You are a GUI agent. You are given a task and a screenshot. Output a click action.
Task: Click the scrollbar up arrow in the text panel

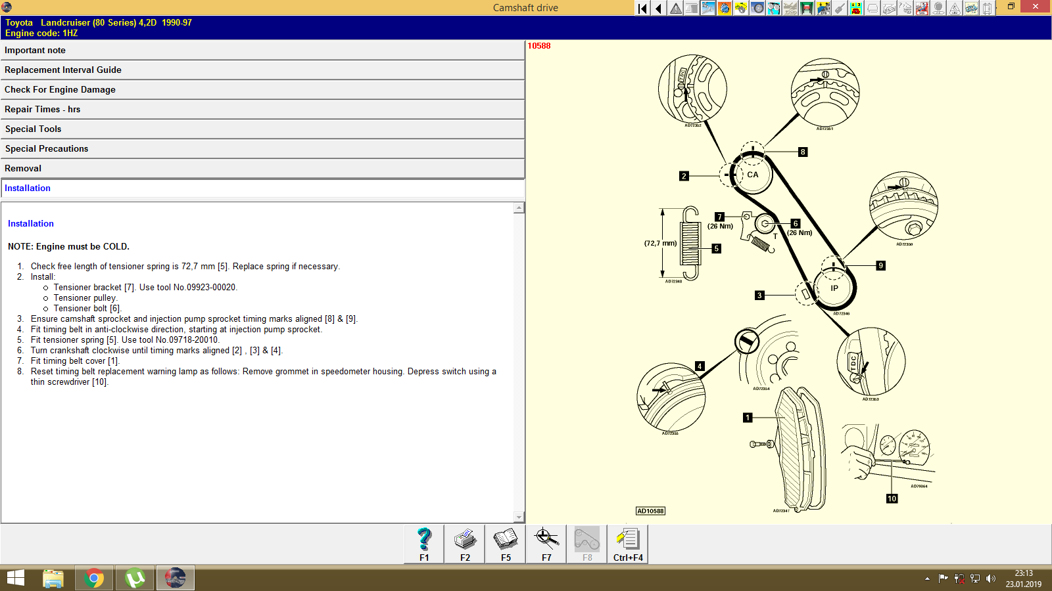tap(520, 207)
